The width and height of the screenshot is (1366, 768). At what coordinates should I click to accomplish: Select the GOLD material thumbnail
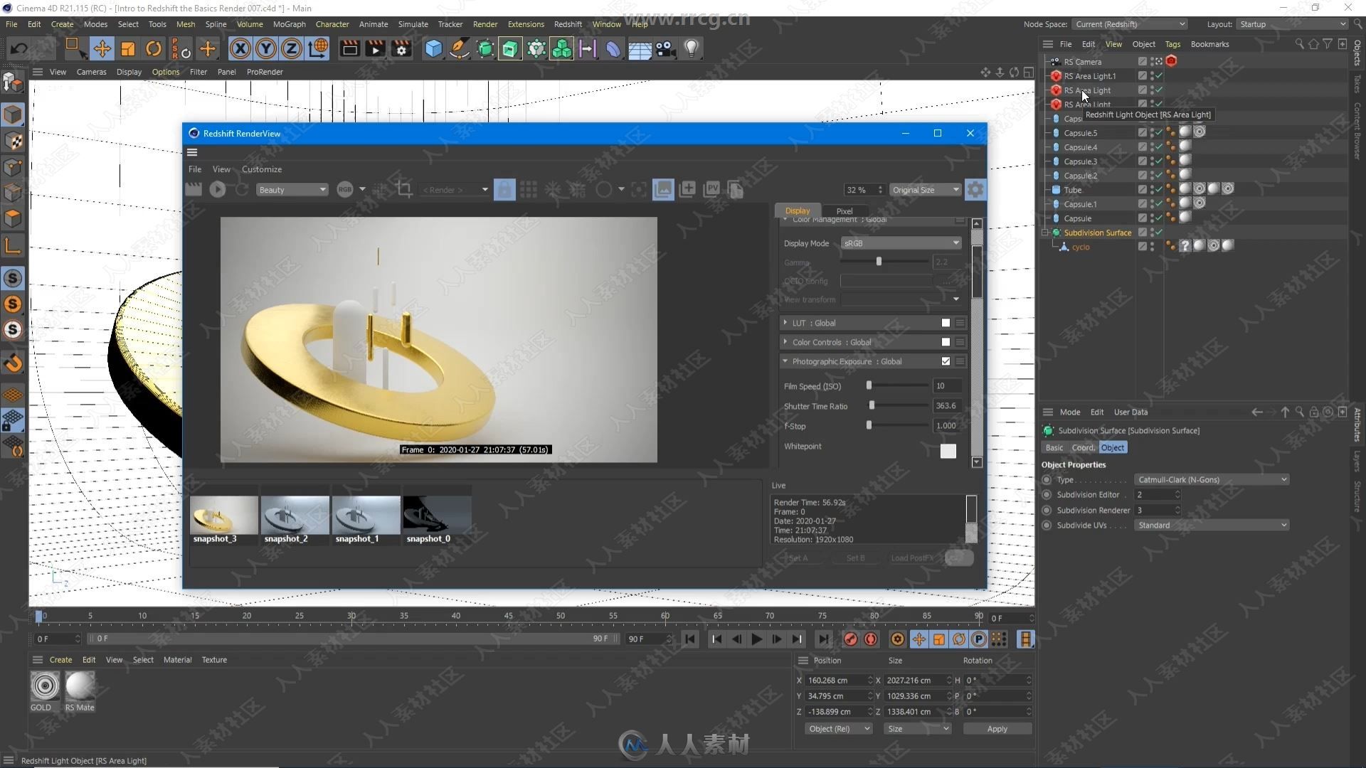click(45, 686)
